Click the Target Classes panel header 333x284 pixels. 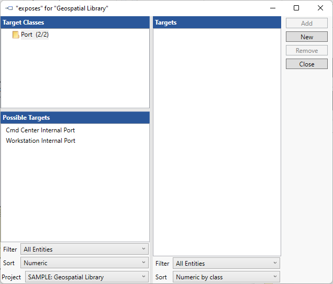[x=75, y=22]
